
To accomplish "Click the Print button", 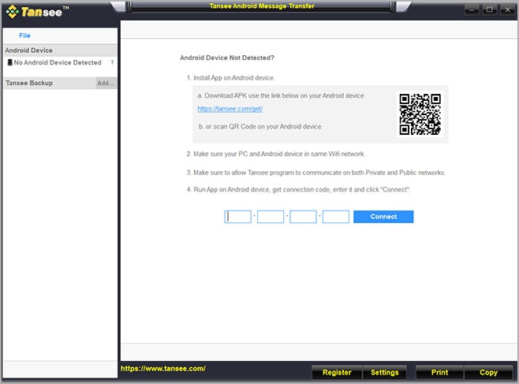I will click(439, 372).
